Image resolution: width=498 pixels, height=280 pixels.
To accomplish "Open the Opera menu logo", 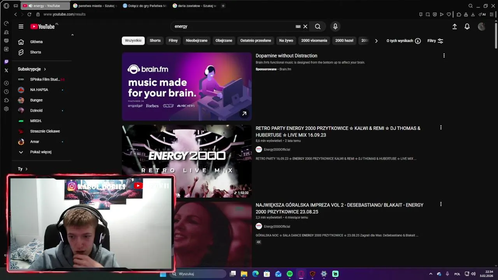I will (x=6, y=6).
